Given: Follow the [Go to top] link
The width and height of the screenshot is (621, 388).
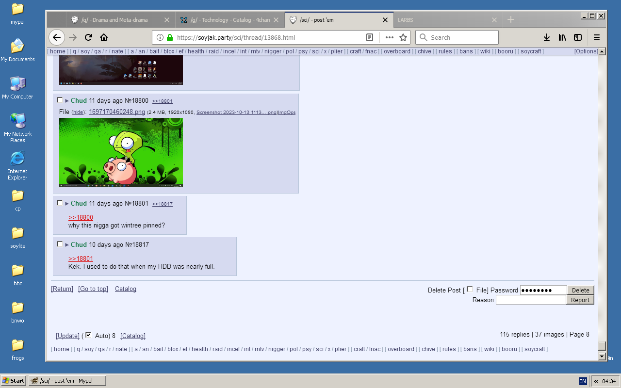Looking at the screenshot, I should [93, 289].
